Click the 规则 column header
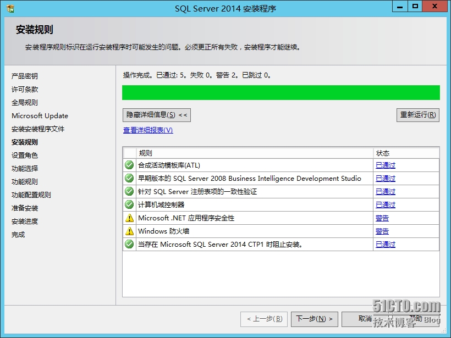The height and width of the screenshot is (338, 451). (x=255, y=153)
